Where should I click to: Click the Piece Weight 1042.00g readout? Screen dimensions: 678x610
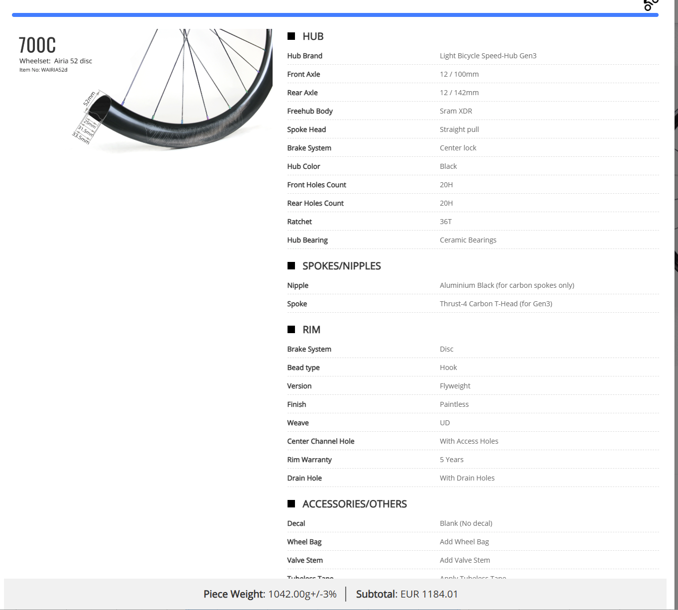point(270,594)
